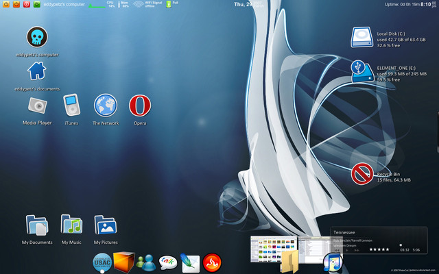Open the ELEMENT_ONE (E:) USB drive icon
Image resolution: width=439 pixels, height=274 pixels.
(x=362, y=71)
